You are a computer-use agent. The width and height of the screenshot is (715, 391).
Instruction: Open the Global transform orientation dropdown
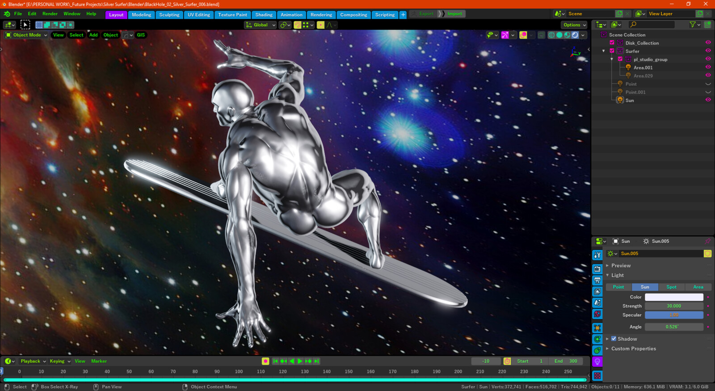click(260, 25)
